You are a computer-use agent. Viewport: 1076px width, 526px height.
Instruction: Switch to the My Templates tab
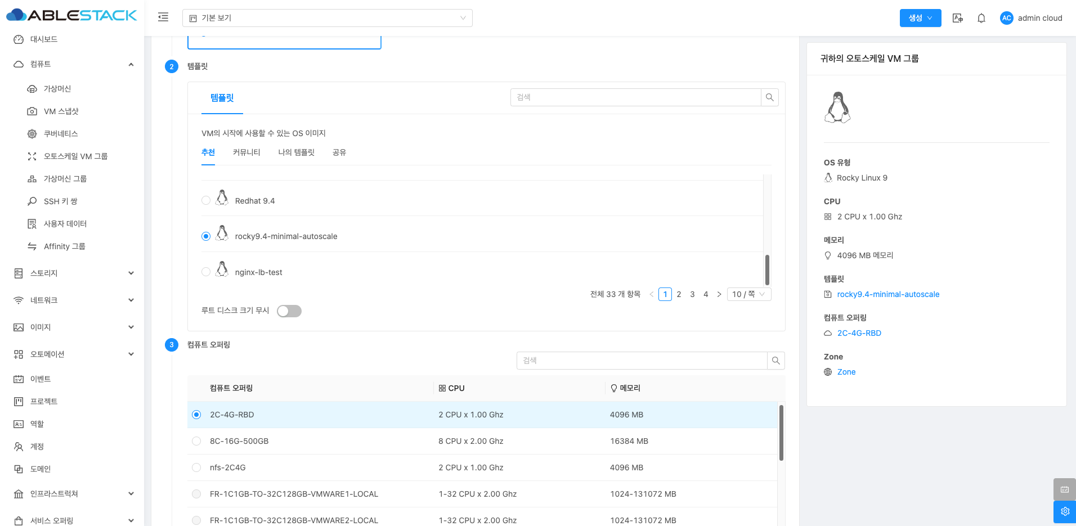(x=296, y=152)
